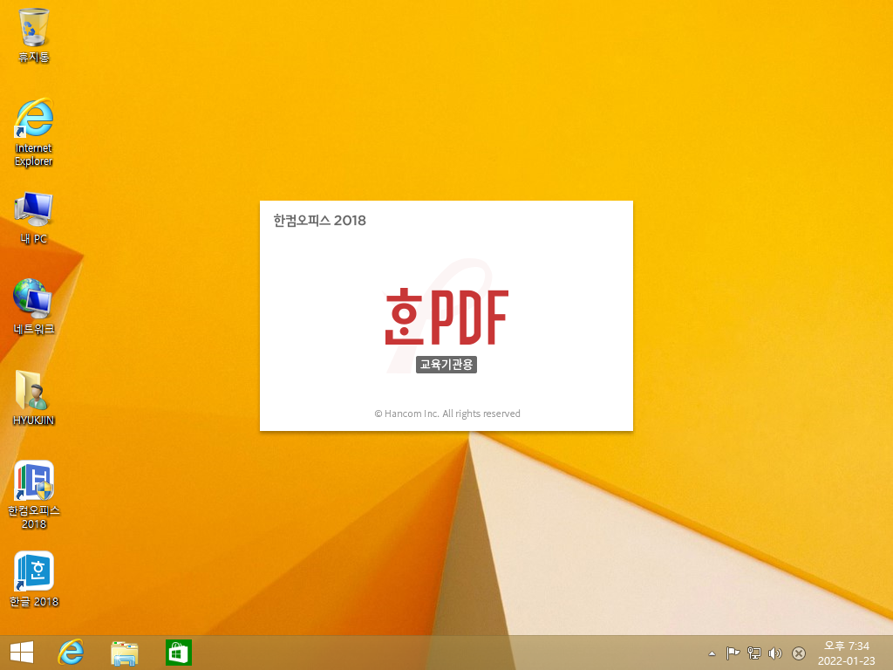
Task: Select the 네트워크 network desktop icon
Action: (x=34, y=306)
